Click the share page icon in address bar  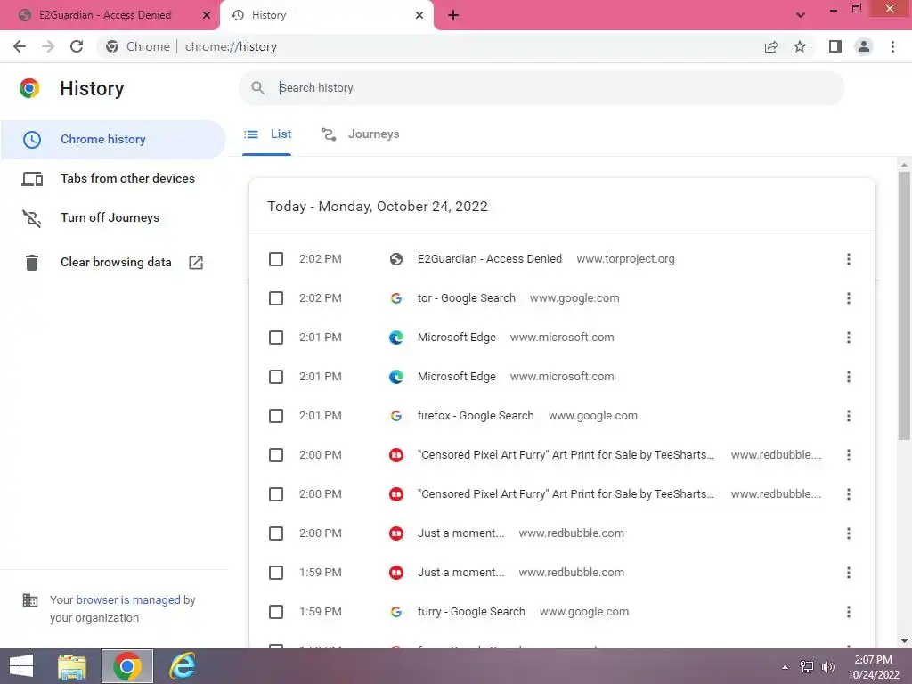771,46
